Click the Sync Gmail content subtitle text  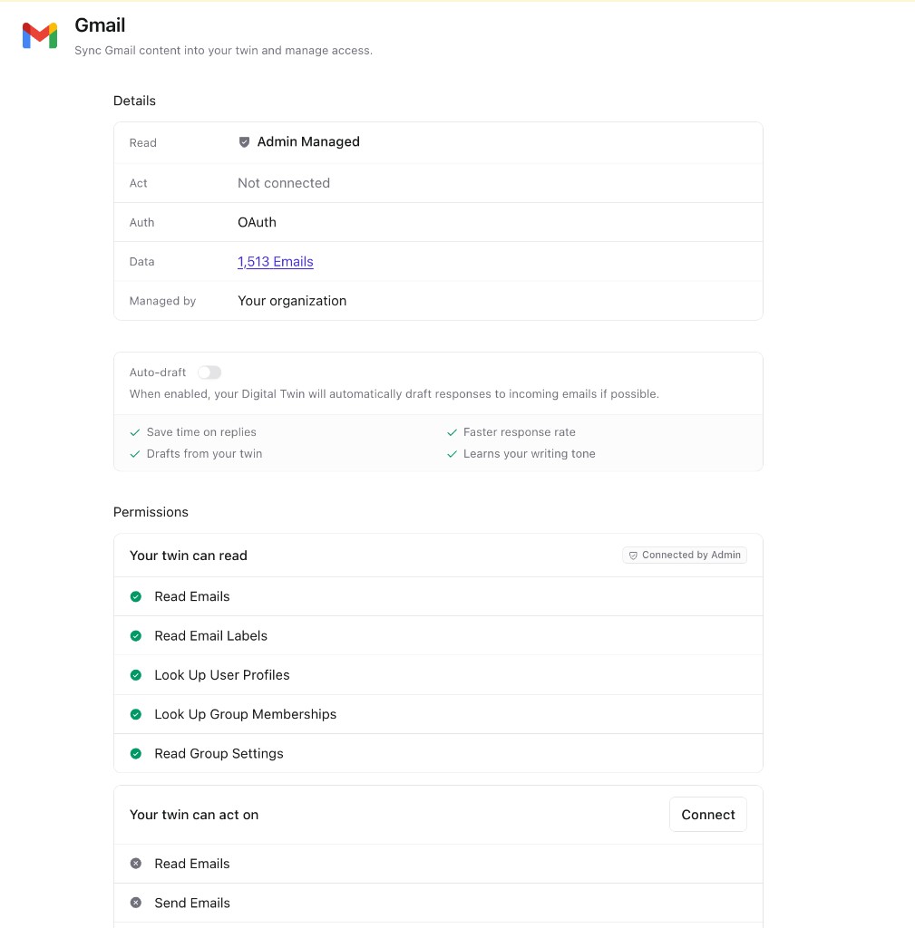[223, 51]
